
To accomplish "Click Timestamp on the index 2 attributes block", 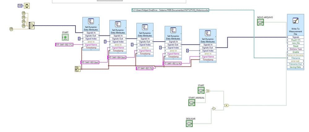I will click(x=145, y=54).
